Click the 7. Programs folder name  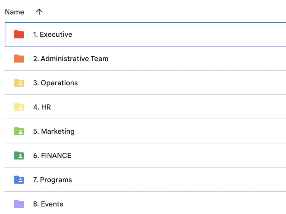coord(53,180)
